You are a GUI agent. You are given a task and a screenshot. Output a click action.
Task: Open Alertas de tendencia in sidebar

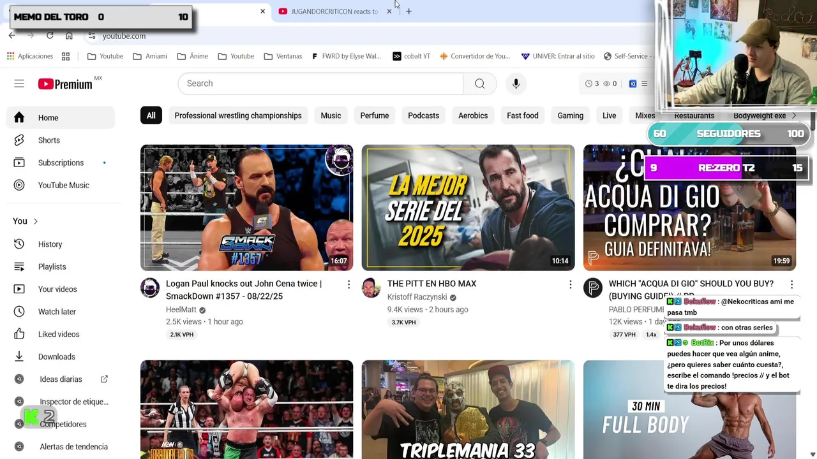point(61,447)
